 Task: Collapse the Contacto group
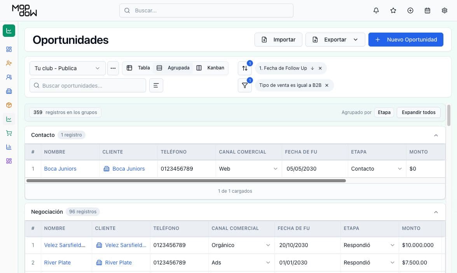[x=436, y=135]
